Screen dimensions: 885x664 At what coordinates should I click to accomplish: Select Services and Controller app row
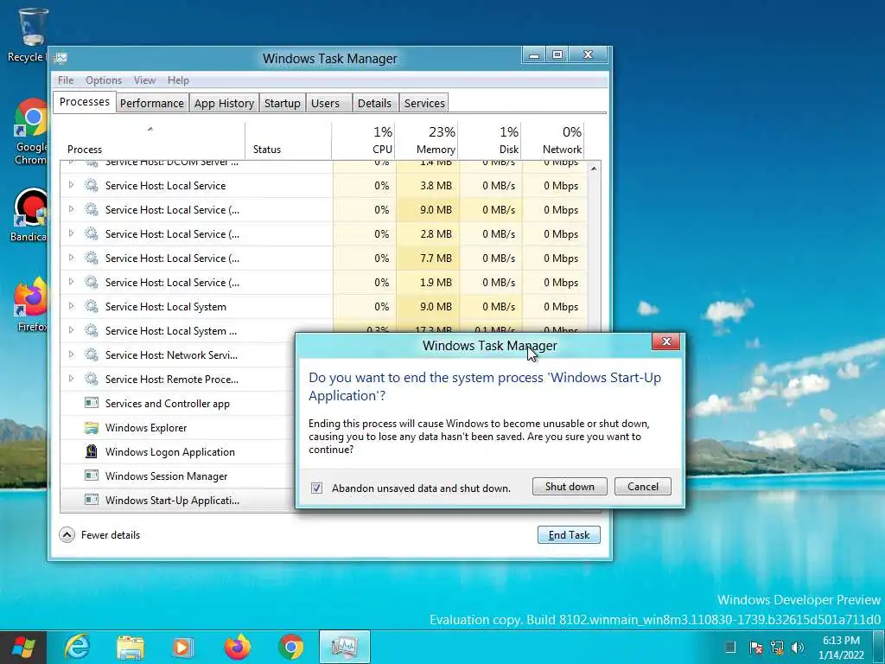pyautogui.click(x=177, y=403)
